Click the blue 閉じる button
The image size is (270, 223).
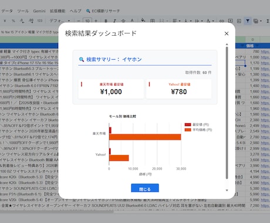[x=145, y=188]
